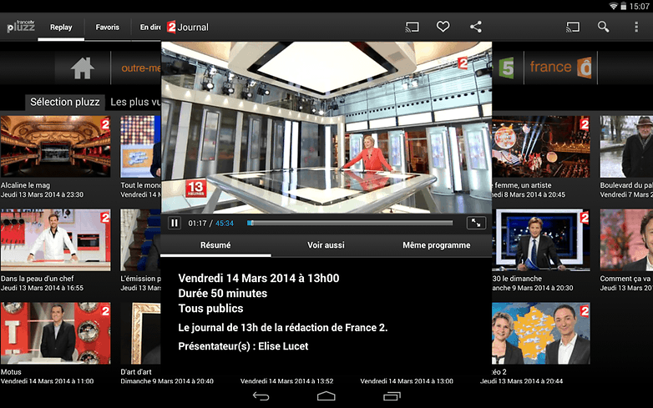Open the Même programme tab
653x408 pixels.
[x=437, y=245]
